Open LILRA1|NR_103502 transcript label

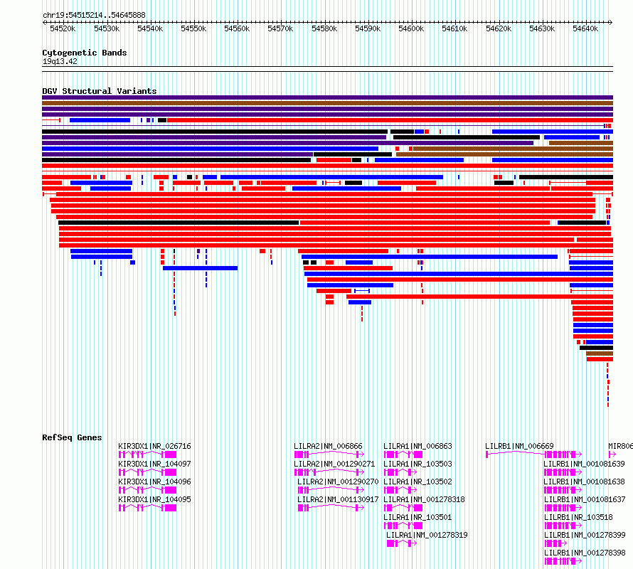tap(417, 482)
